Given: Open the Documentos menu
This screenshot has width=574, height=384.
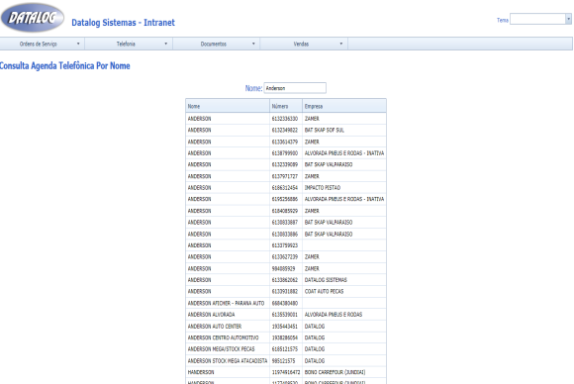Looking at the screenshot, I should point(216,44).
